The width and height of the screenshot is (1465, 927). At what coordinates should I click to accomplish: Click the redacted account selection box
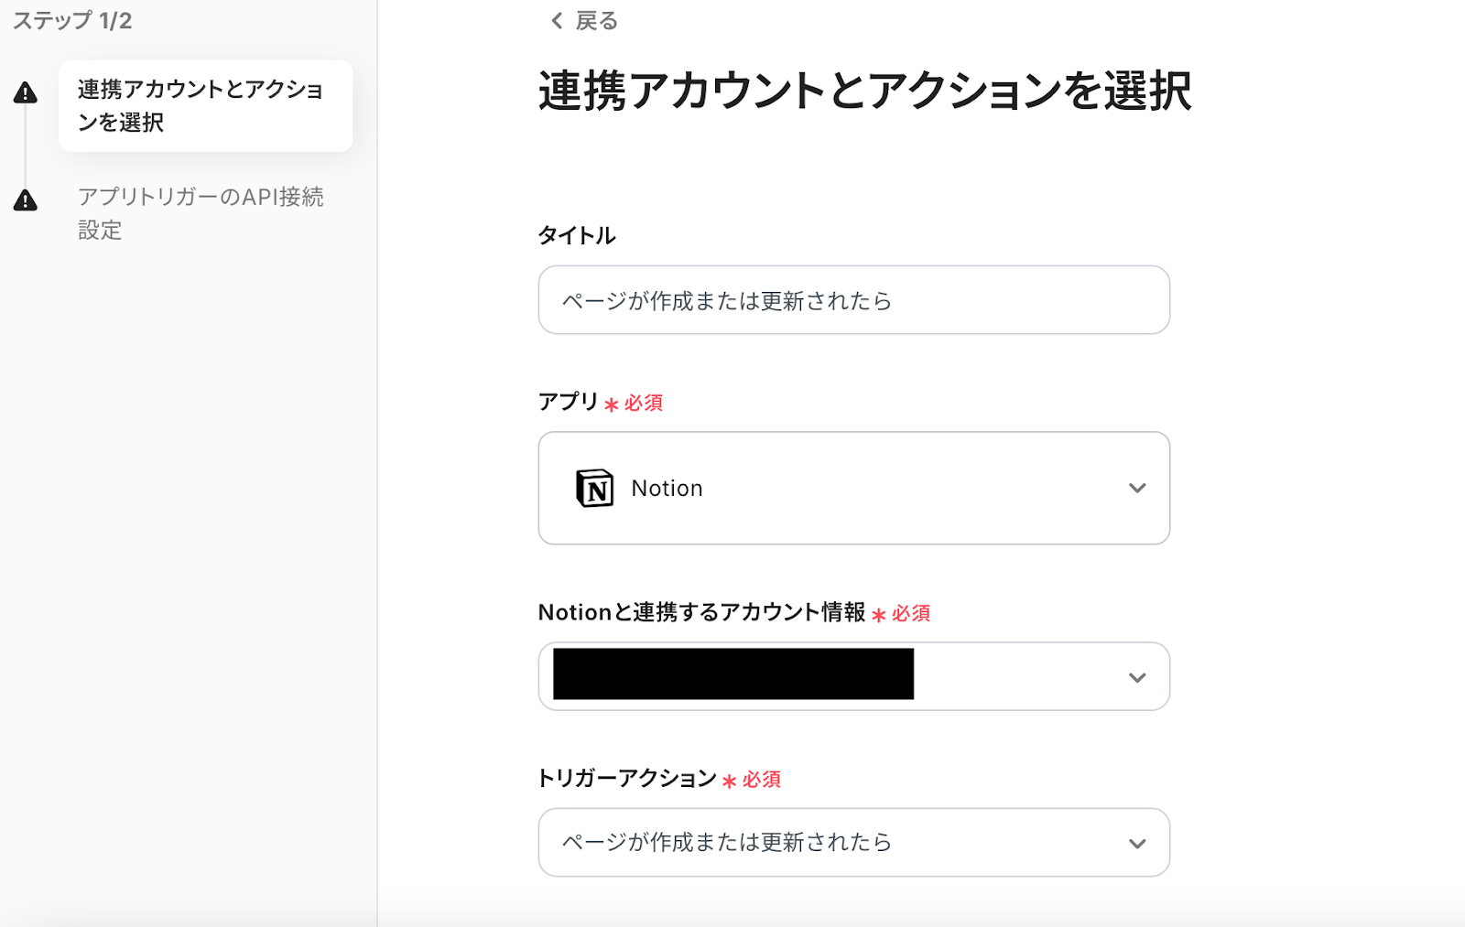[x=732, y=675]
